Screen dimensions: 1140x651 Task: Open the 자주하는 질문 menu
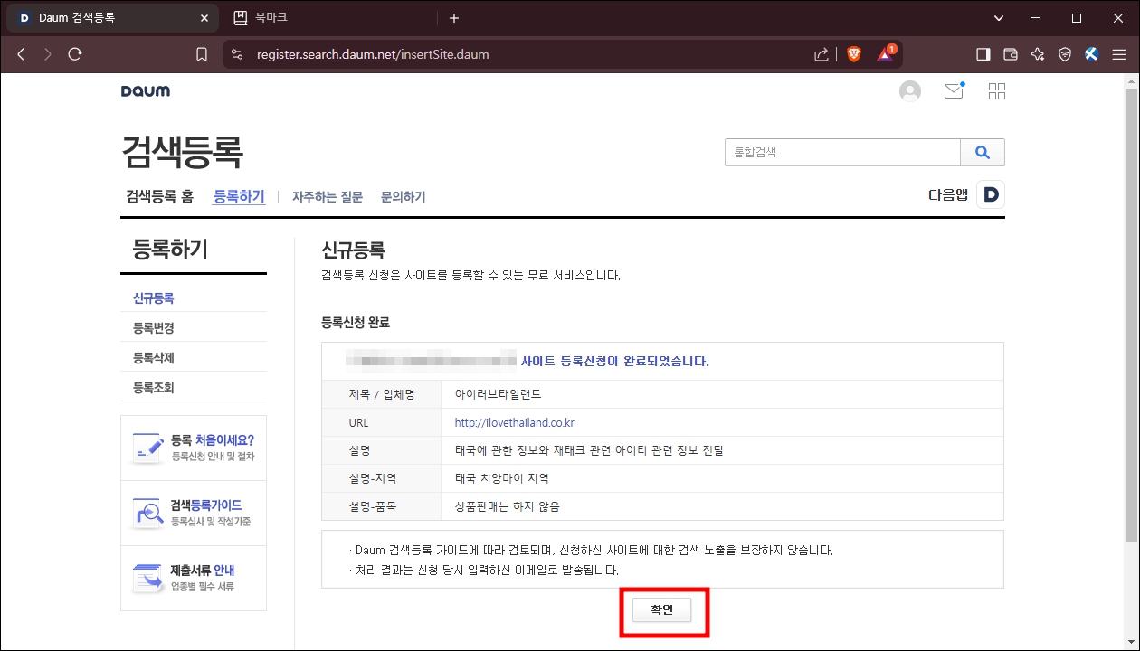(x=327, y=197)
